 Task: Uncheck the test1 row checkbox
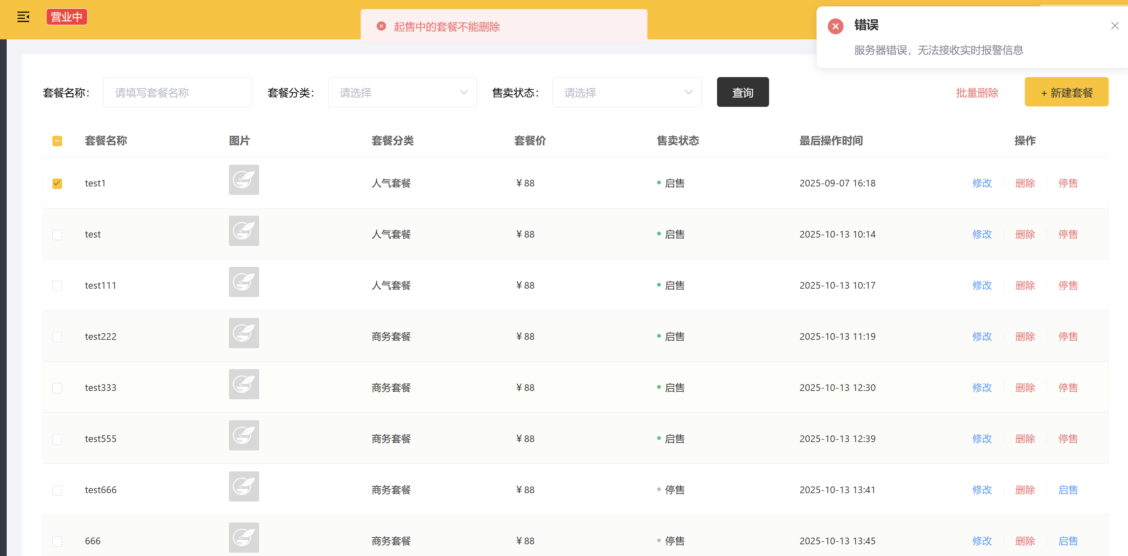point(57,183)
